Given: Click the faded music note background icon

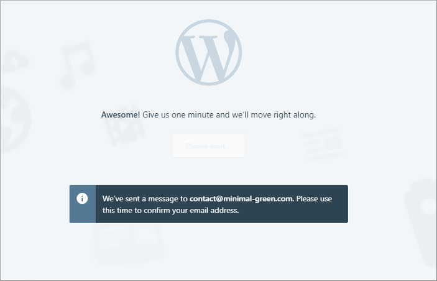Looking at the screenshot, I should click(78, 65).
